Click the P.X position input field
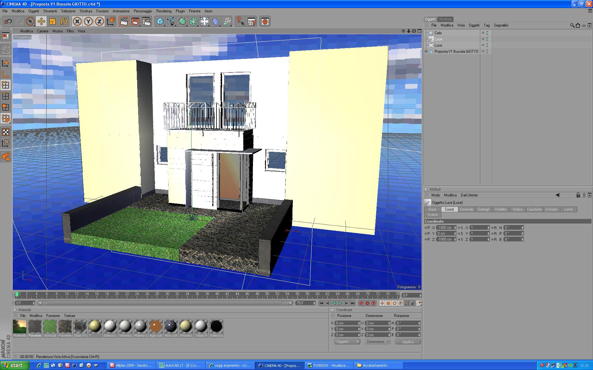Image resolution: width=593 pixels, height=370 pixels. [445, 228]
